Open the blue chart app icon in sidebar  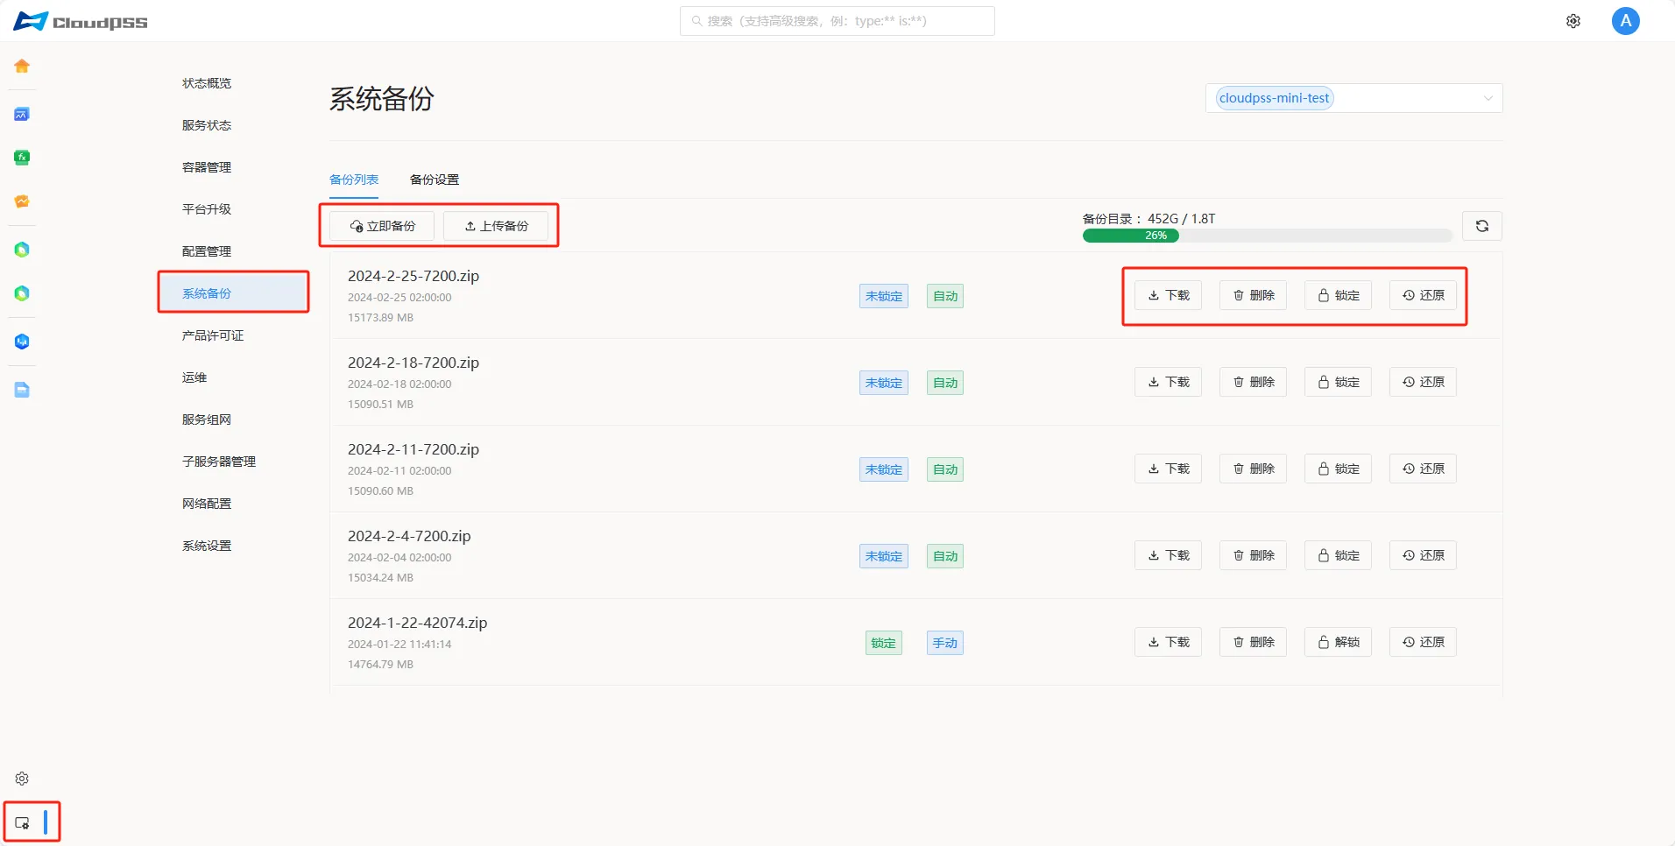(22, 114)
